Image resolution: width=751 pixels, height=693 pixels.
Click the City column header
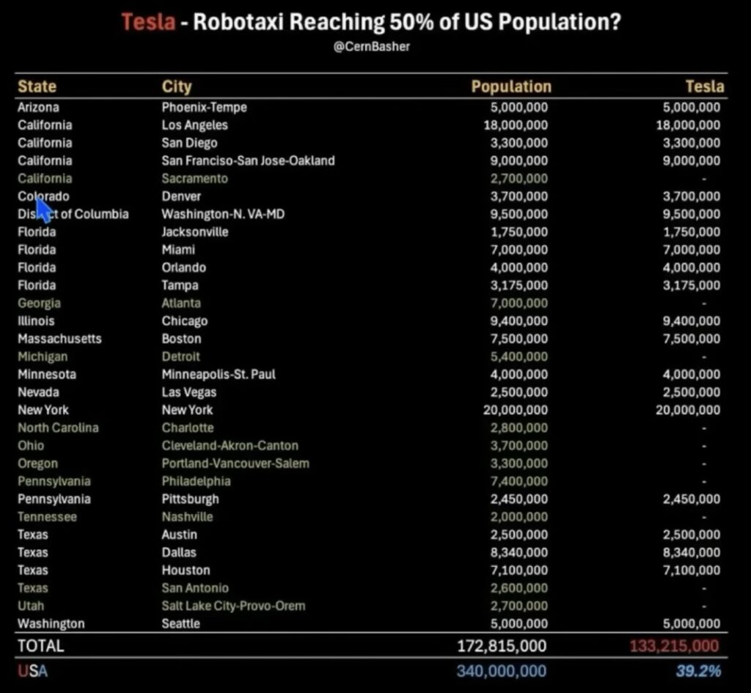click(x=177, y=87)
